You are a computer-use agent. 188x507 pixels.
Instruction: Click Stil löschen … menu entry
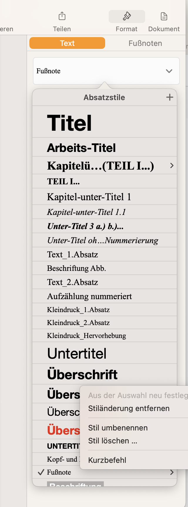pos(113,441)
